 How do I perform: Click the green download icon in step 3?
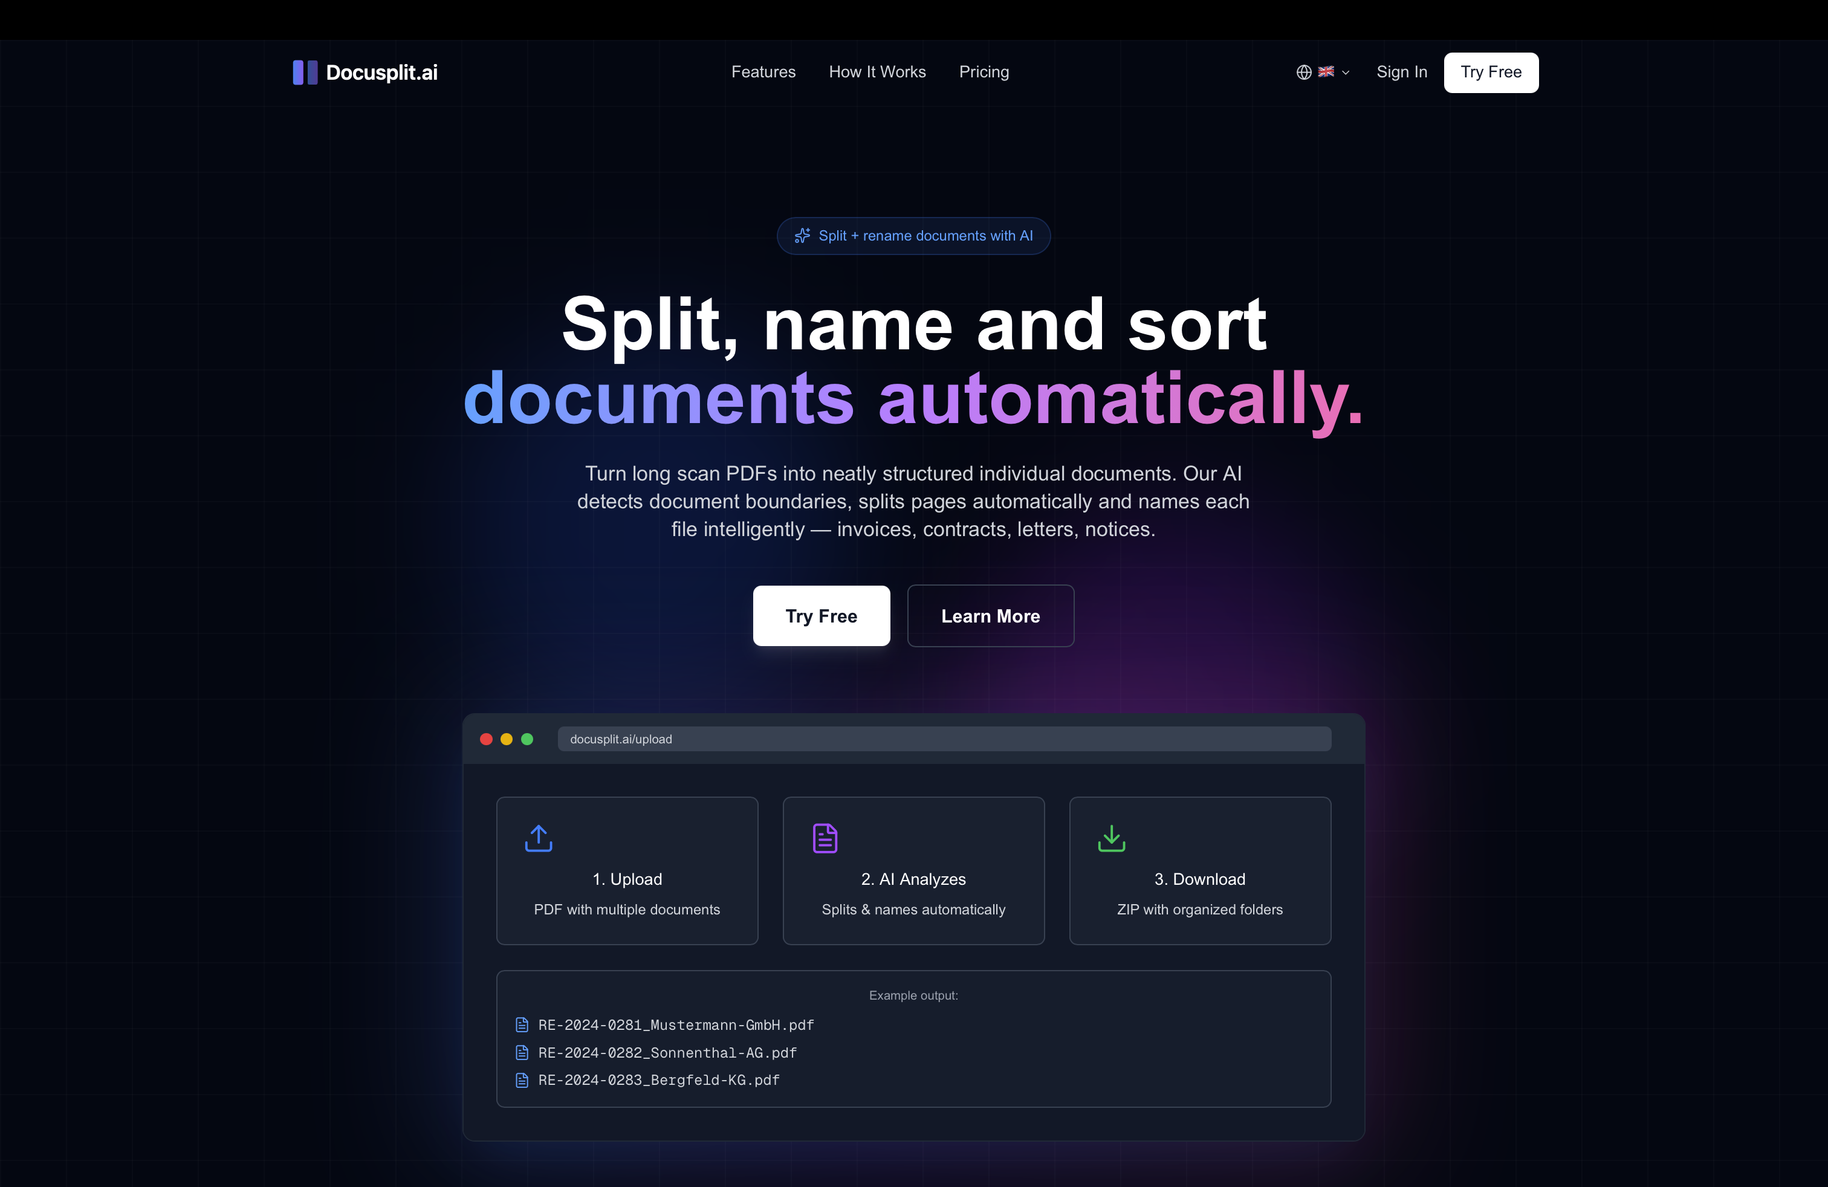point(1110,838)
